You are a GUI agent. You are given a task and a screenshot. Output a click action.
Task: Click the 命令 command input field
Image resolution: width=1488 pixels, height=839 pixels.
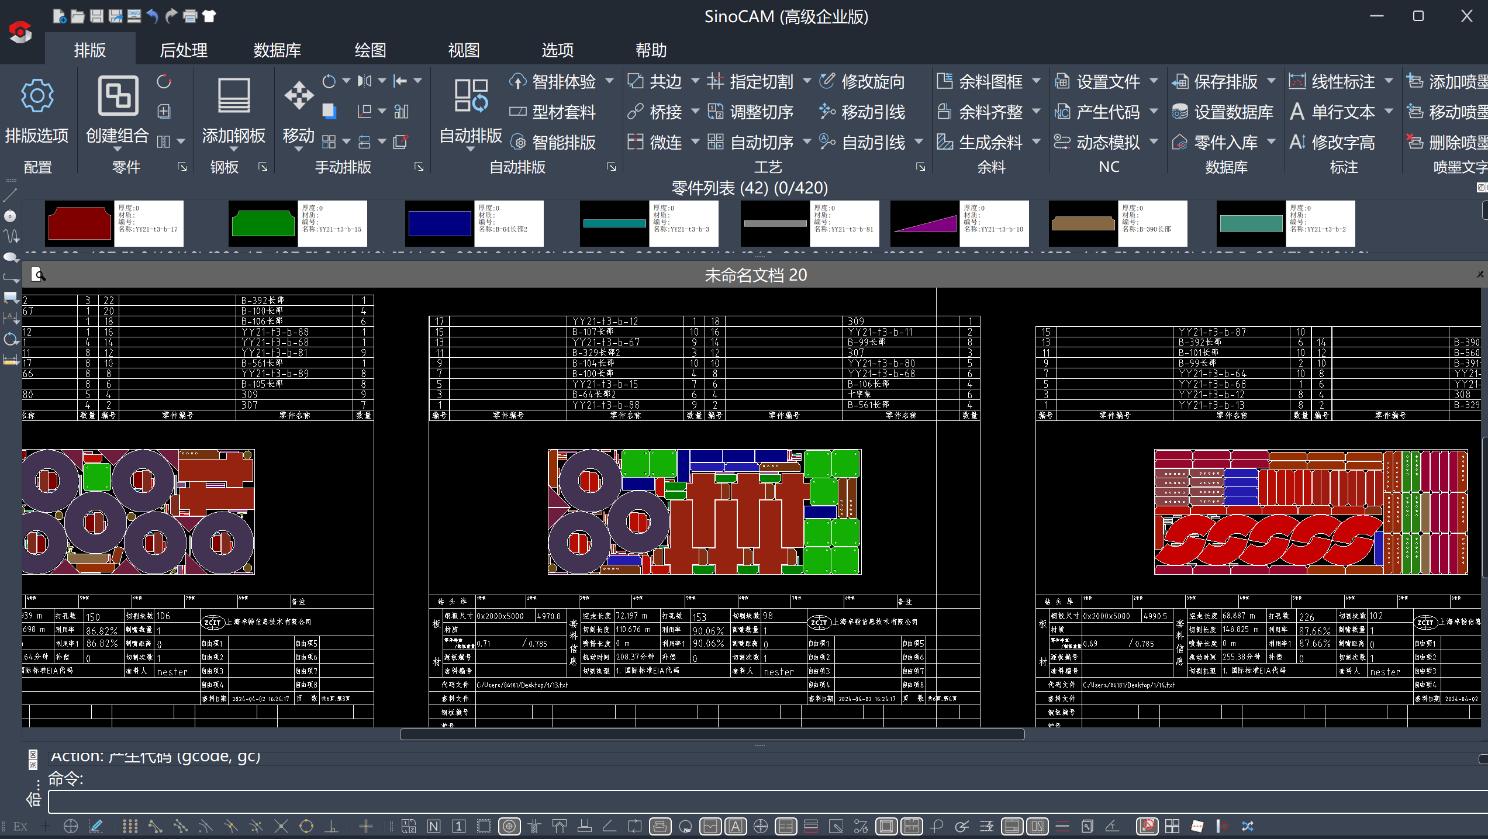point(760,802)
